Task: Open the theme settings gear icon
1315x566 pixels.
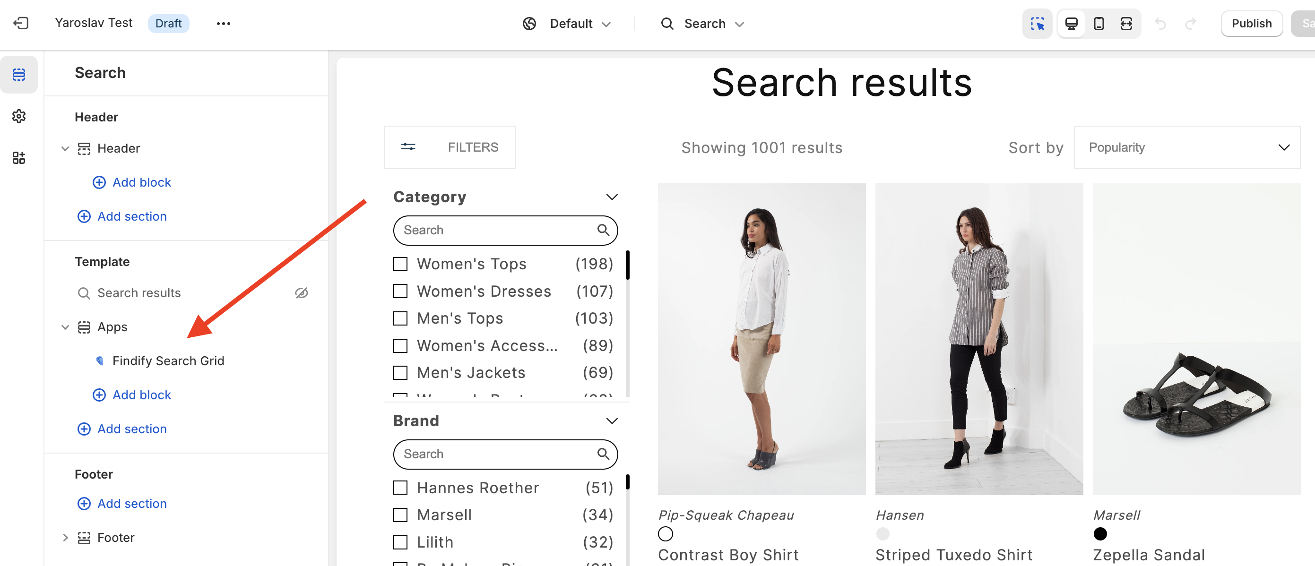Action: (x=19, y=116)
